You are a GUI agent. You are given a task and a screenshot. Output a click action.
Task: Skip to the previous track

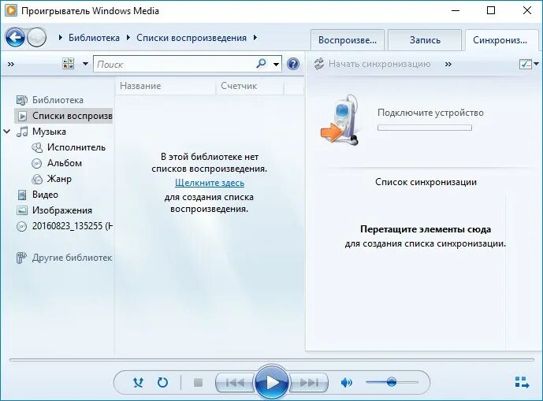click(235, 383)
